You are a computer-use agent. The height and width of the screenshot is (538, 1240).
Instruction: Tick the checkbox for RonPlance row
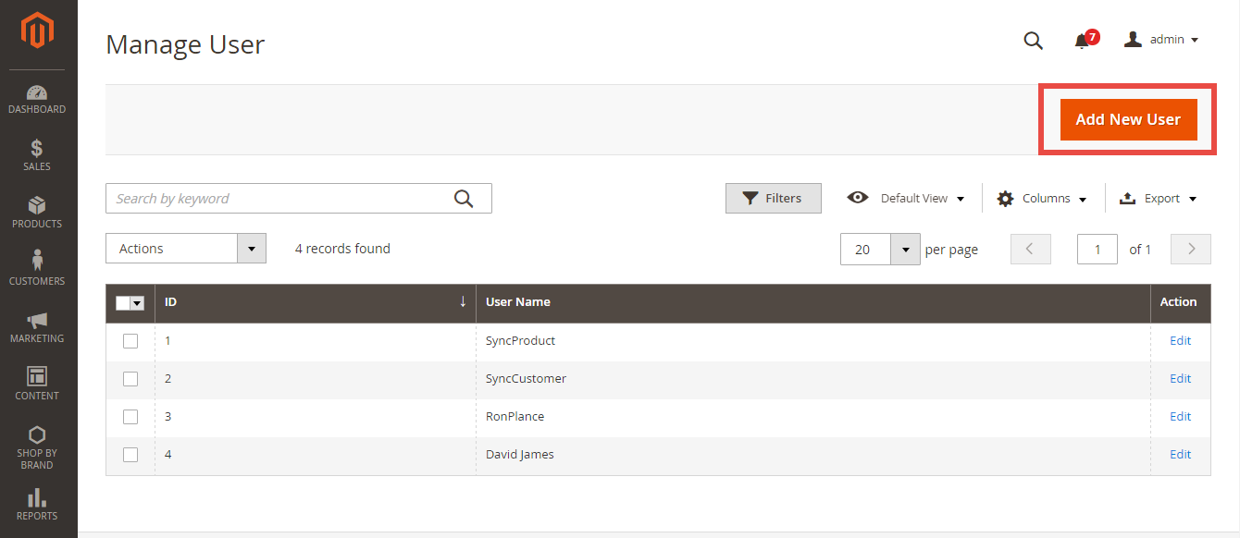[130, 417]
